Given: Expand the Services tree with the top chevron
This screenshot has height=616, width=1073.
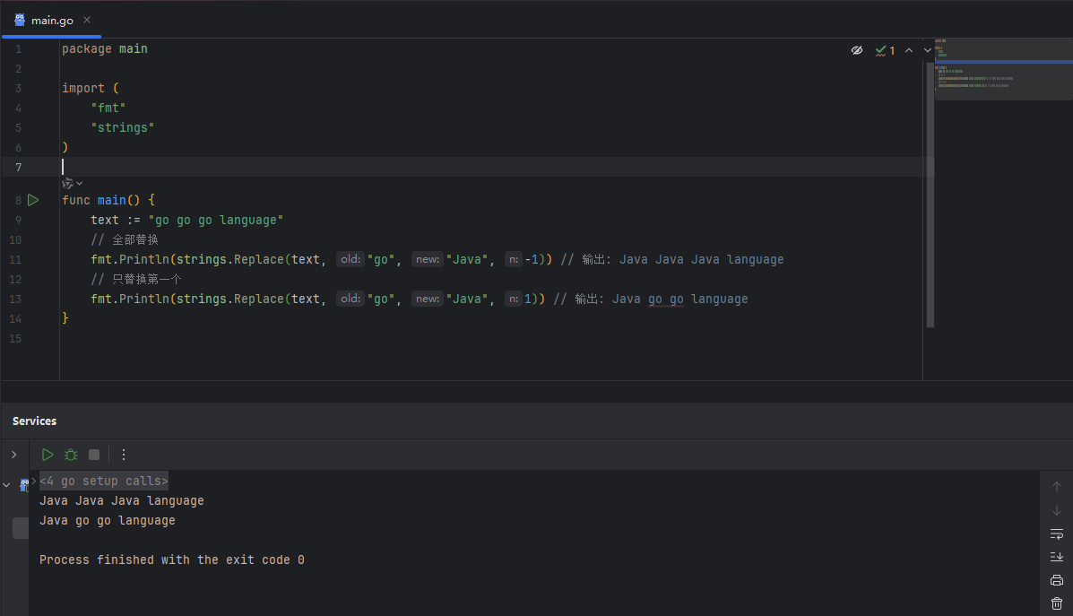Looking at the screenshot, I should click(14, 455).
